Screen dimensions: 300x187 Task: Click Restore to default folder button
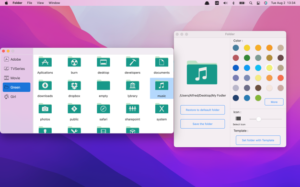(x=202, y=110)
